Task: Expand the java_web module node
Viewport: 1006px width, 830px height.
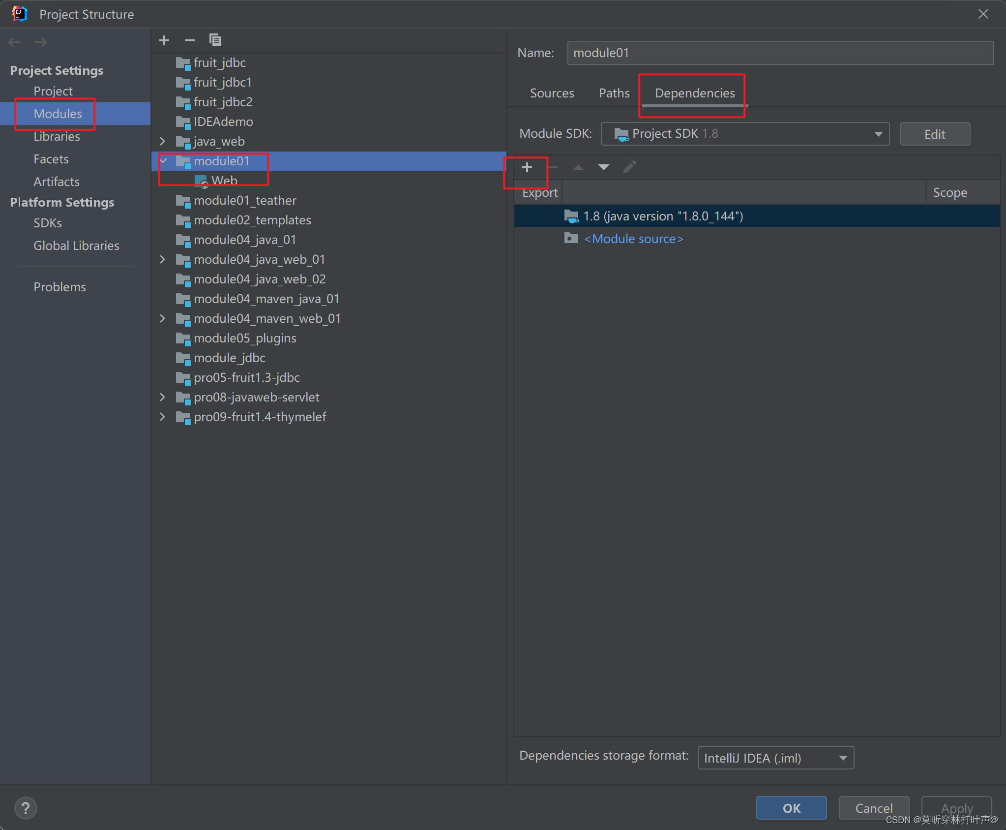Action: point(163,141)
